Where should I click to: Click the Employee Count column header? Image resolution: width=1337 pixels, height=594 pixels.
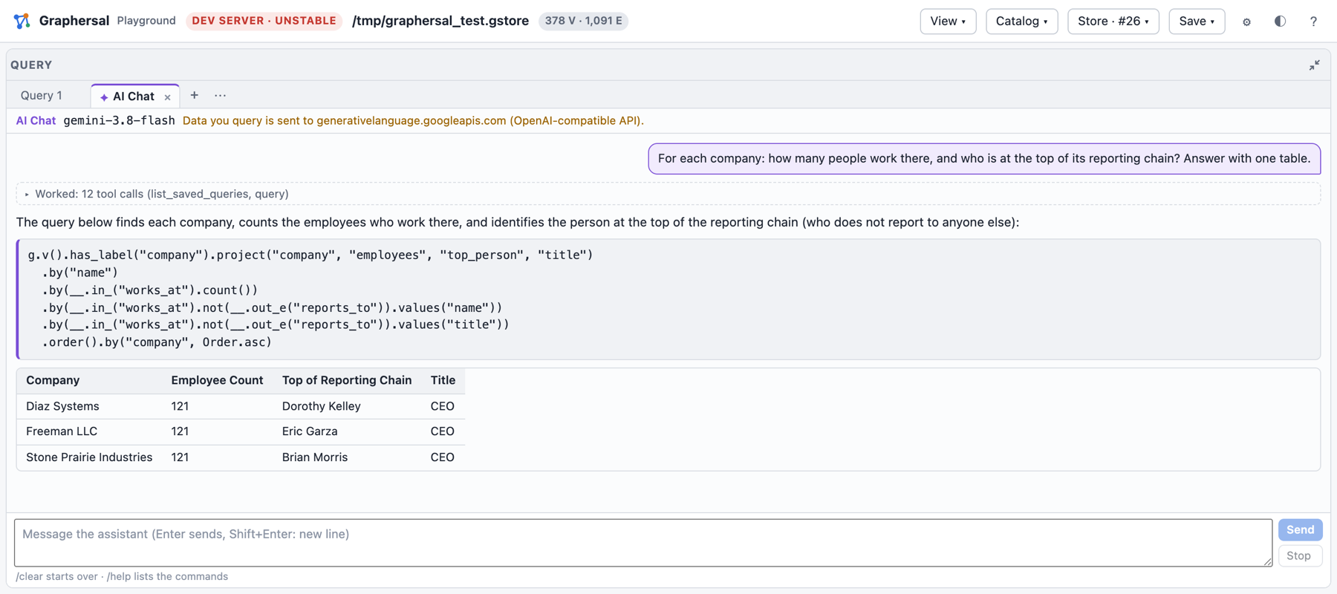[217, 380]
